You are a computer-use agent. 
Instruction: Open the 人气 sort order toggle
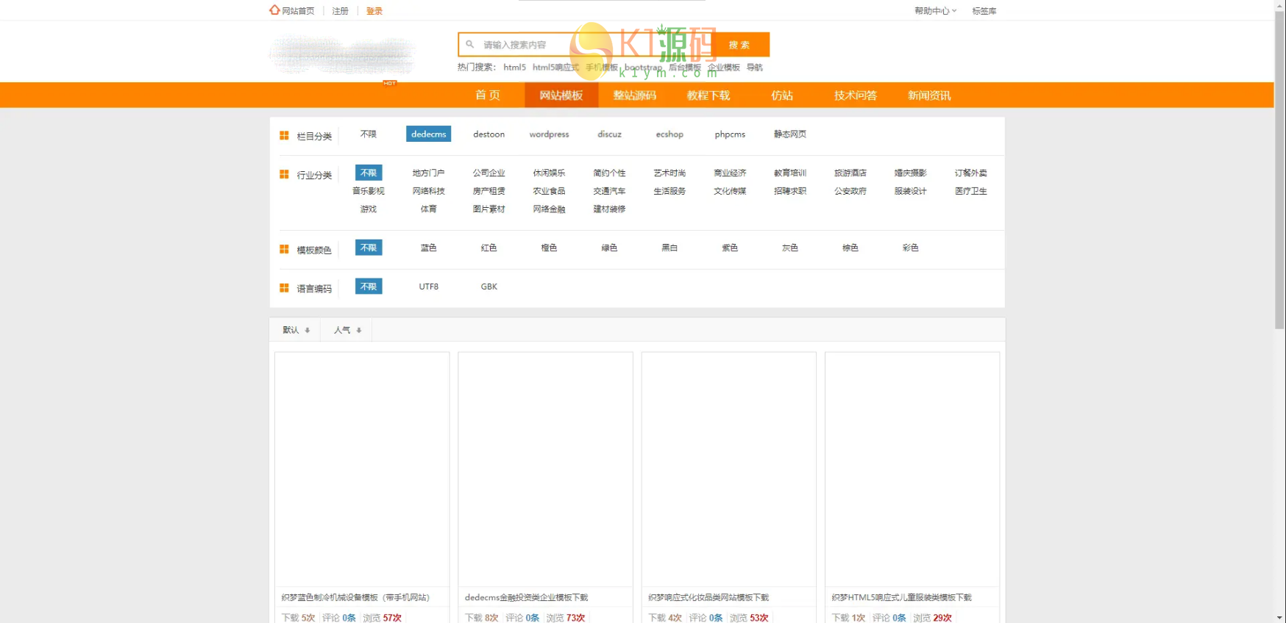point(347,331)
